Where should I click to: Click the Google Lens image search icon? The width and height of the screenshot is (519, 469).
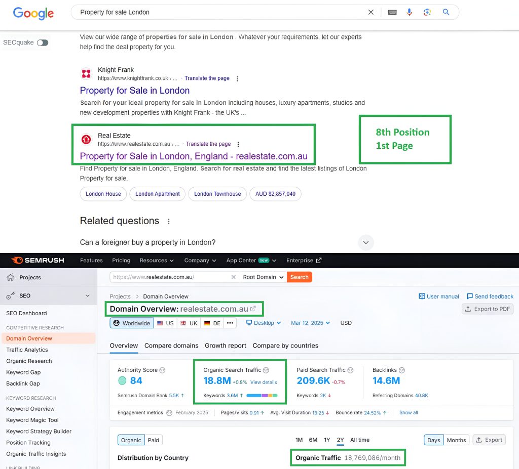[x=427, y=12]
